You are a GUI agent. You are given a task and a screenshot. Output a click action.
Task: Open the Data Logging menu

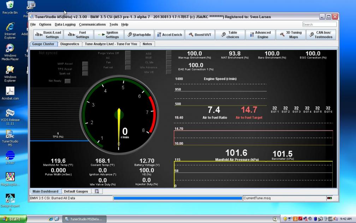[65, 24]
